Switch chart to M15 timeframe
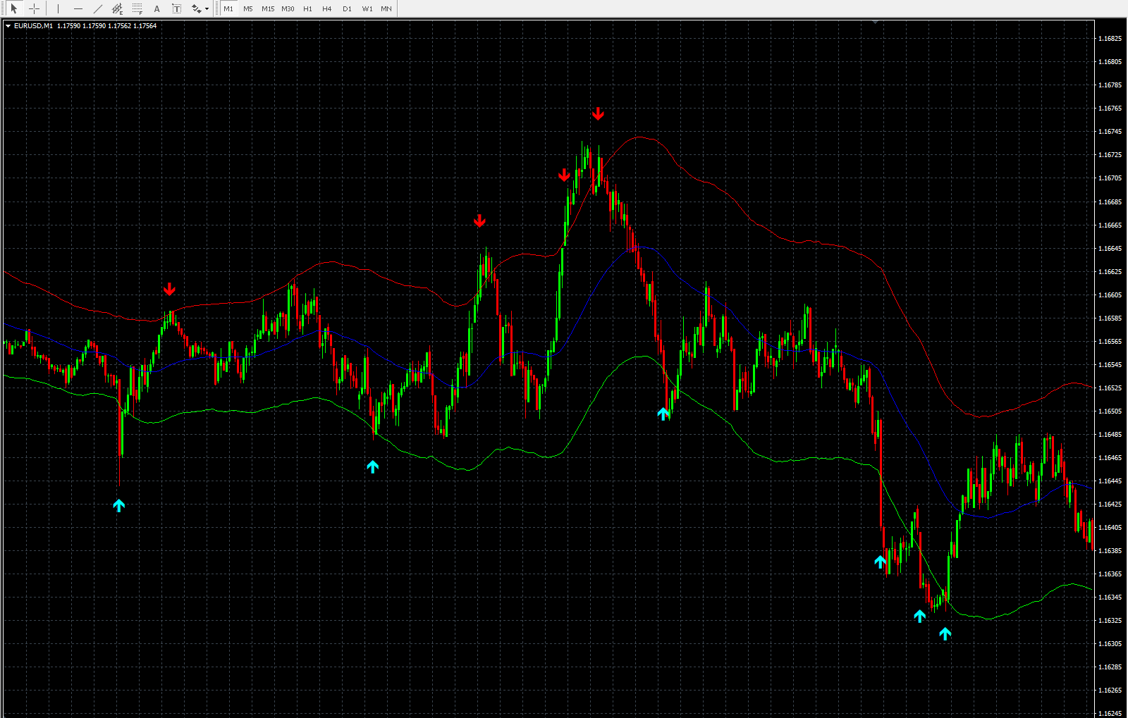 (268, 9)
